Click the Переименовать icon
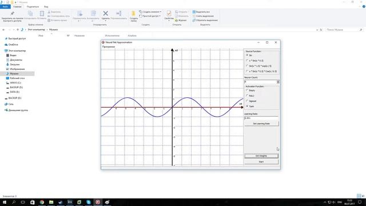This screenshot has height=206, width=366. [119, 13]
